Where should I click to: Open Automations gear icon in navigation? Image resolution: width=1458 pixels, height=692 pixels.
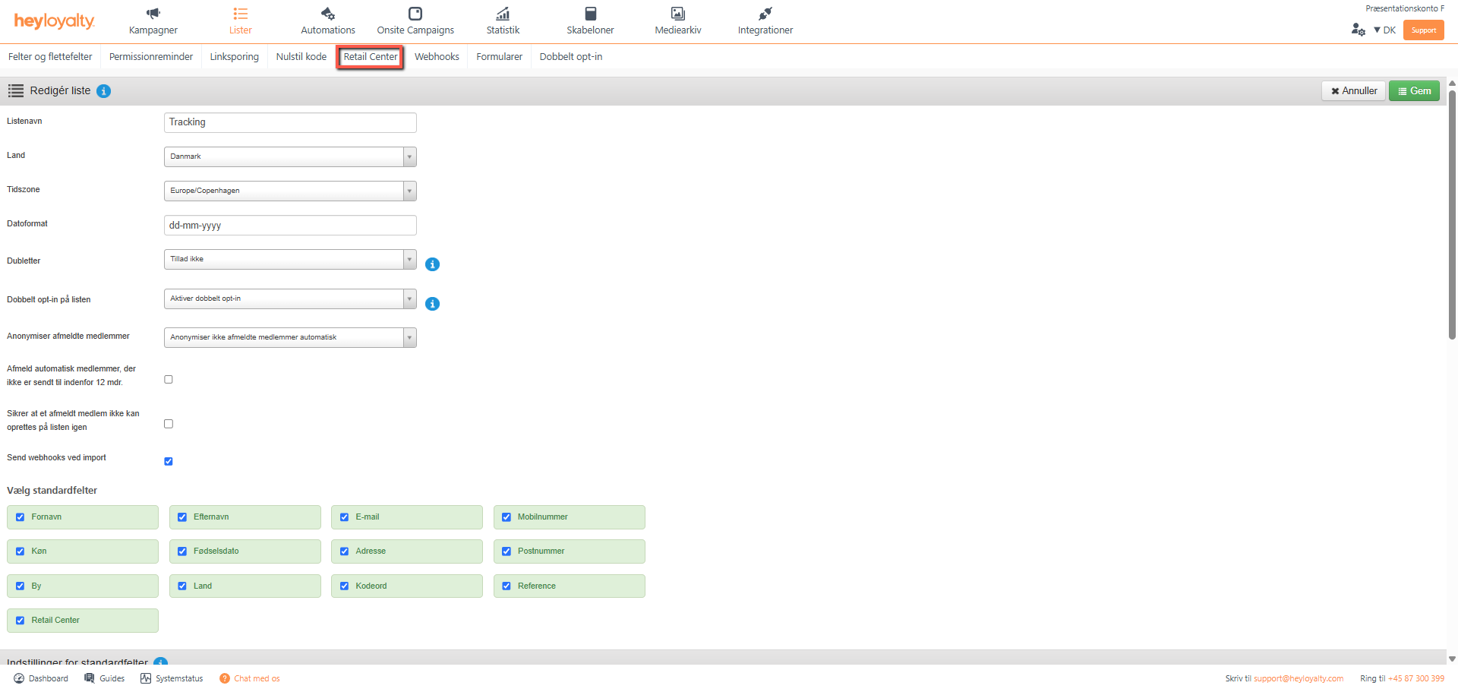point(327,14)
